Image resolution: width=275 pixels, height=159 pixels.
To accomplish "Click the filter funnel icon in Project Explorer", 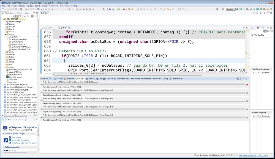I will [x=20, y=16].
